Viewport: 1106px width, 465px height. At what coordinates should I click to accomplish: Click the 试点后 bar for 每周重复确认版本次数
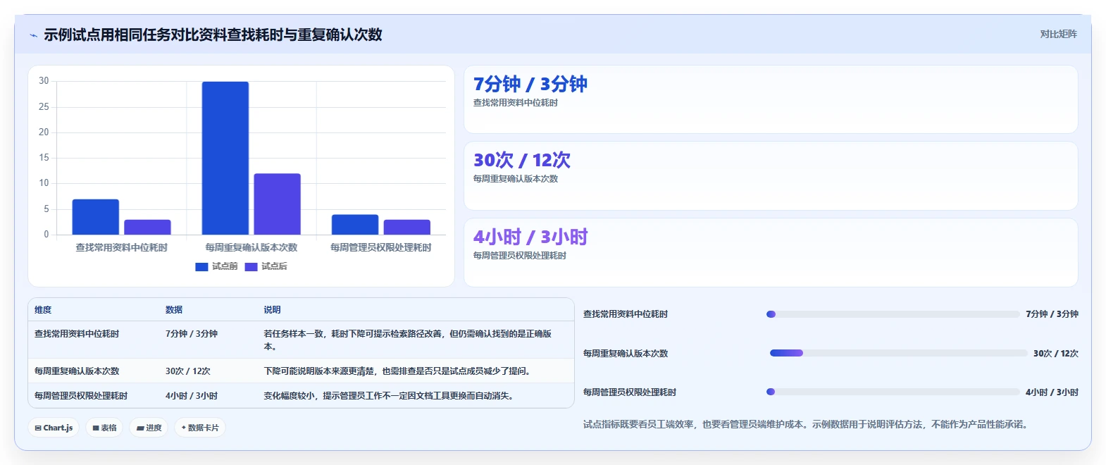click(277, 204)
